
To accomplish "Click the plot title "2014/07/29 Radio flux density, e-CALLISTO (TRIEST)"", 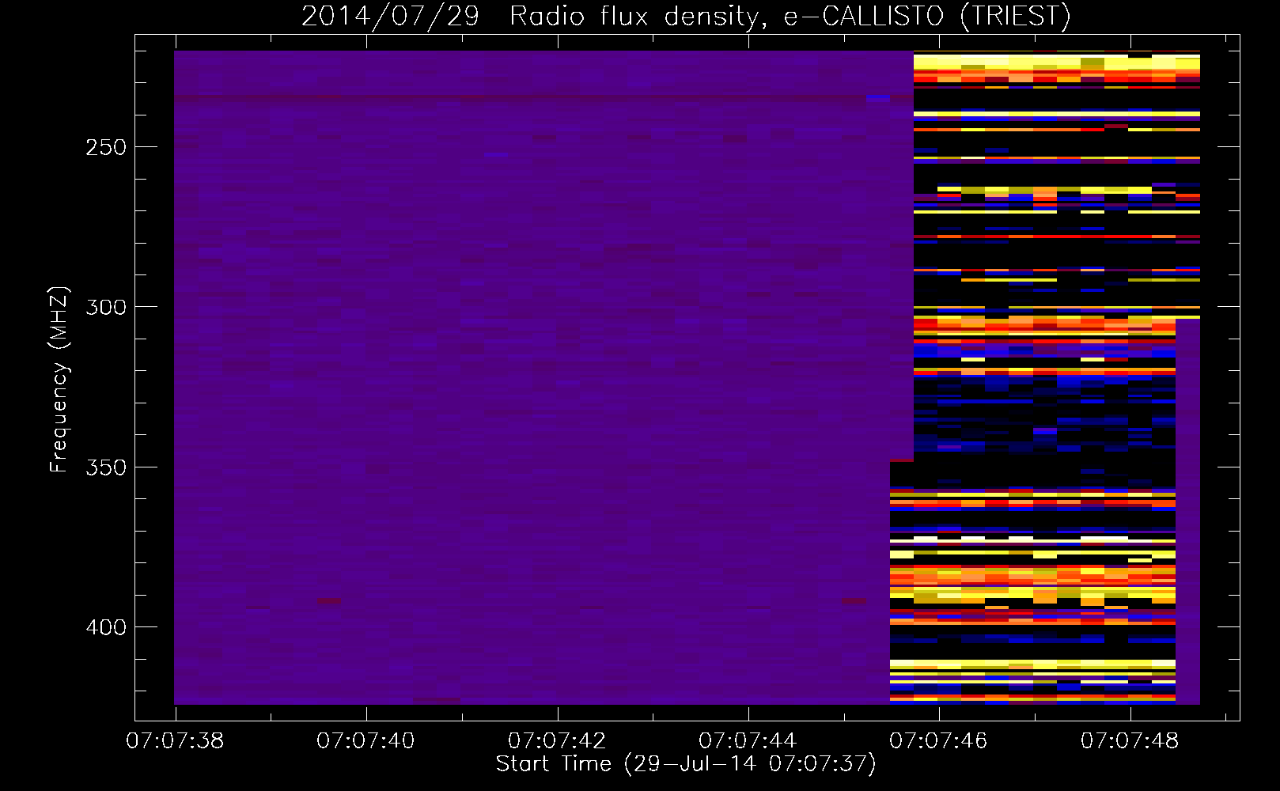I will 686,17.
